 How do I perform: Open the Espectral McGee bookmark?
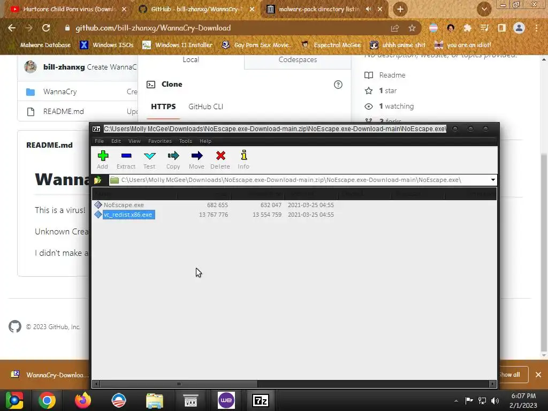click(x=331, y=45)
